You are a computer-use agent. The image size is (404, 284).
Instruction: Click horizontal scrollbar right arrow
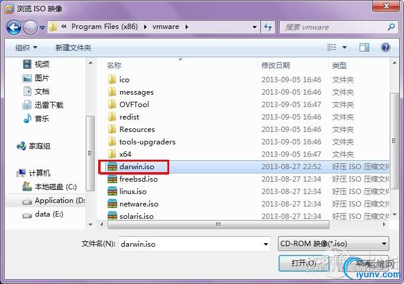[384, 224]
